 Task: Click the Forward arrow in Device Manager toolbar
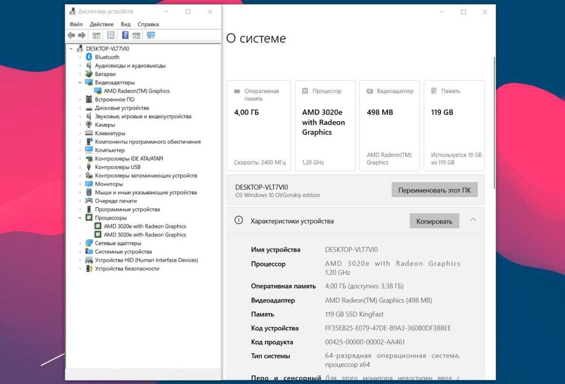(x=82, y=36)
